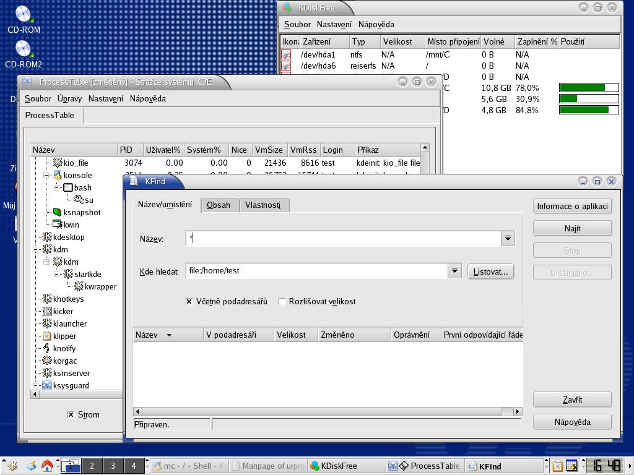This screenshot has width=634, height=475.
Task: Collapse the bash tree node
Action: coord(56,187)
